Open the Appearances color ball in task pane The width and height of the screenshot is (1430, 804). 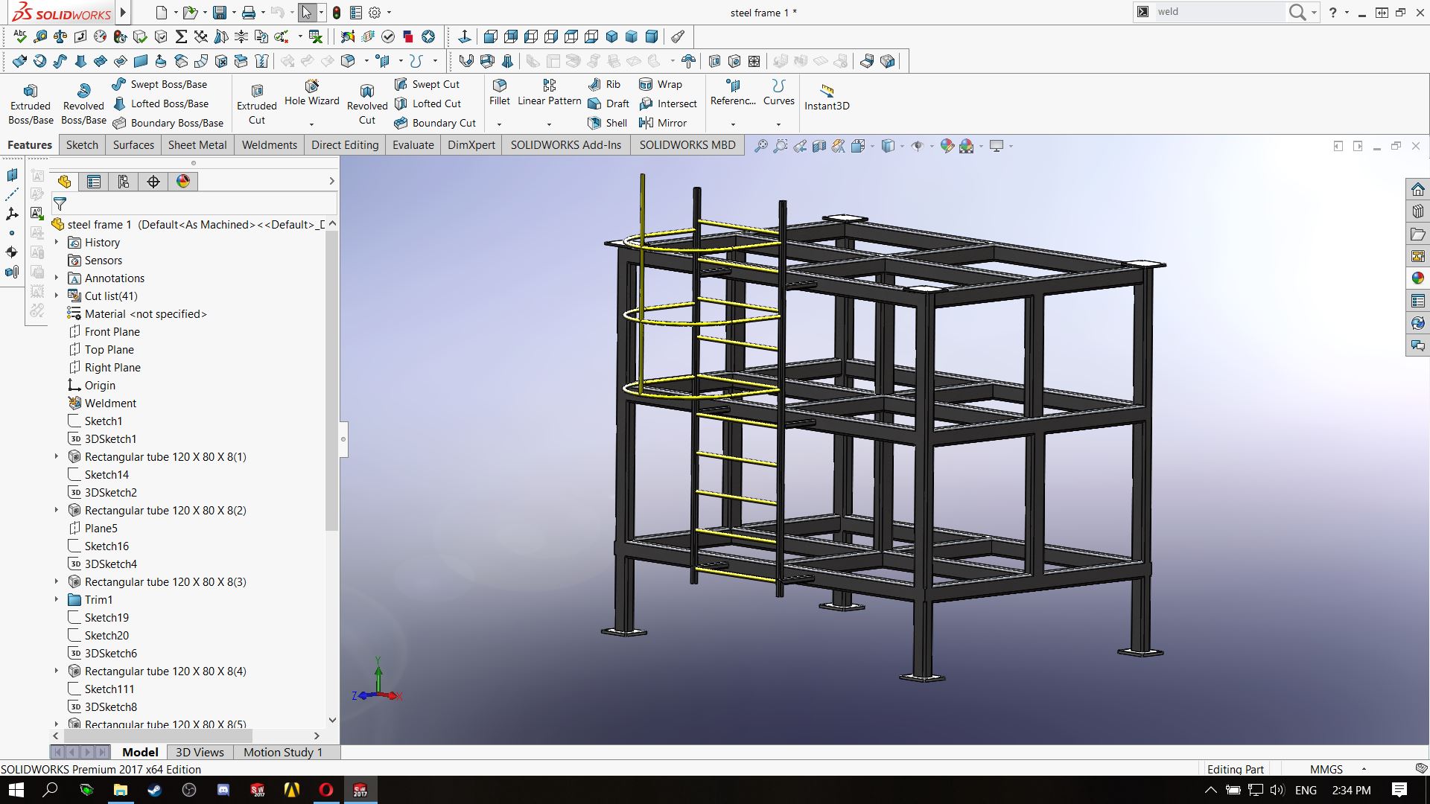(x=1417, y=278)
